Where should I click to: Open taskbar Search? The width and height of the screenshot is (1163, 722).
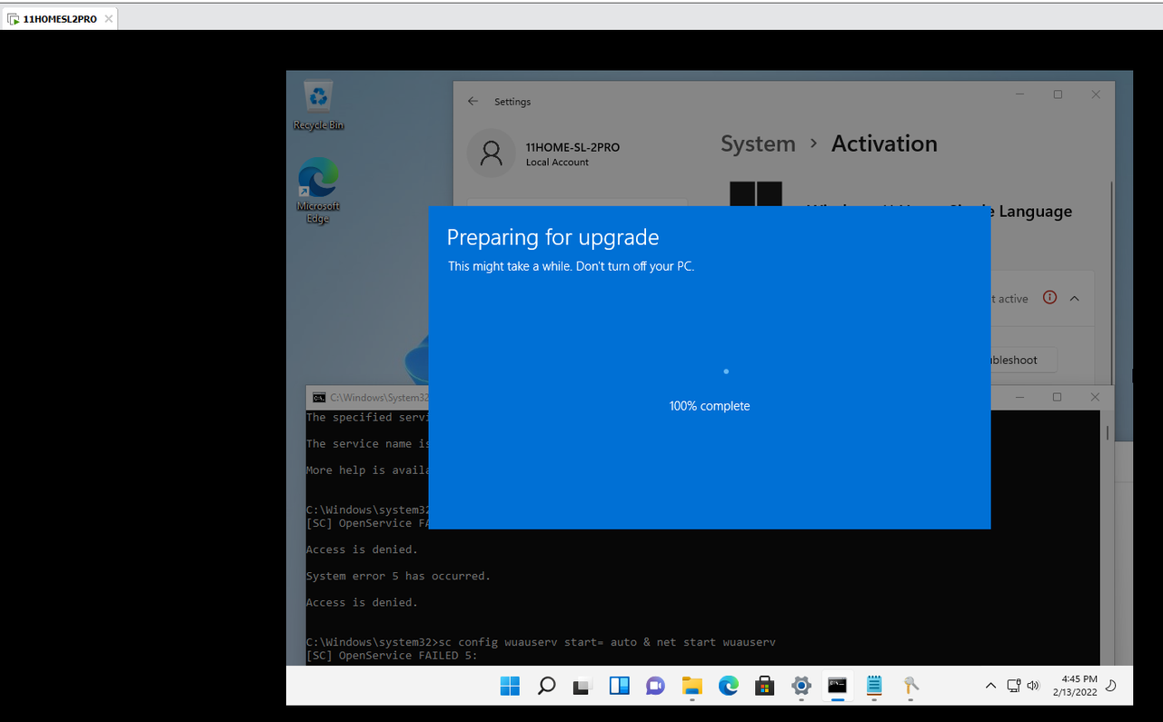coord(546,686)
